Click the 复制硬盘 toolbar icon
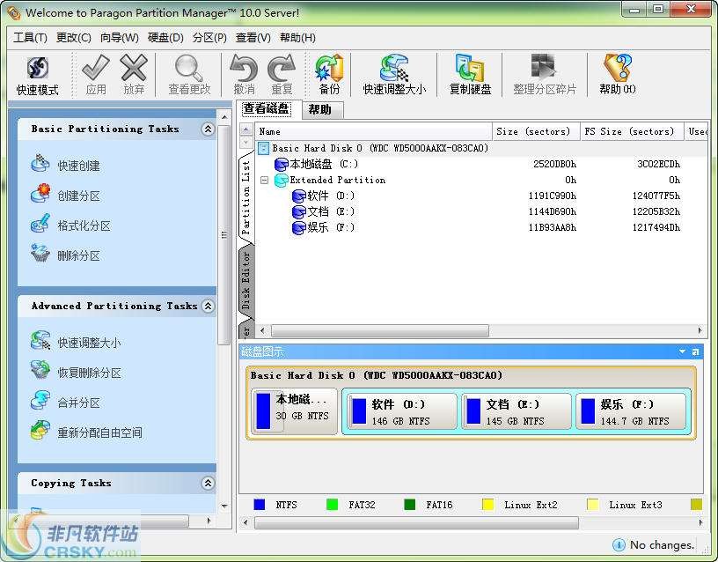The image size is (718, 562). tap(468, 72)
